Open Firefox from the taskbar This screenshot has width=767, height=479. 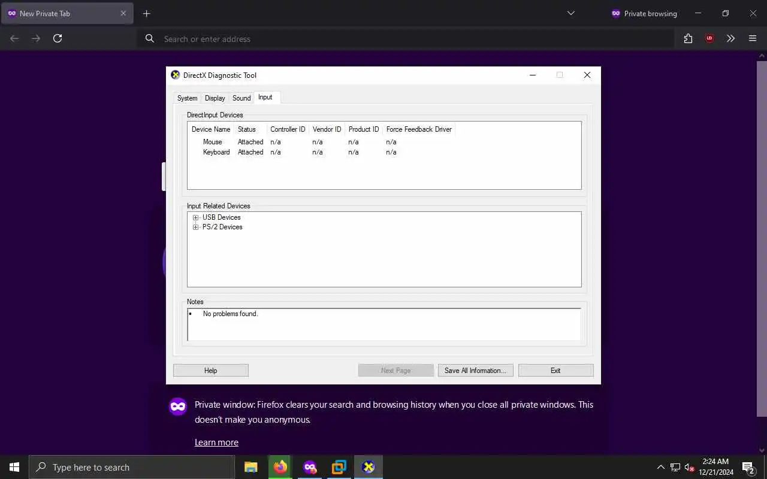point(280,467)
